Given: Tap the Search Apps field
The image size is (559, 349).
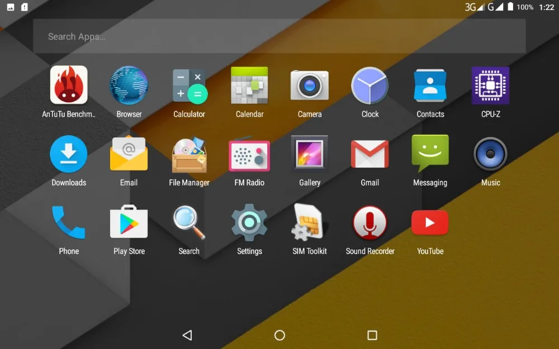Looking at the screenshot, I should click(x=279, y=36).
